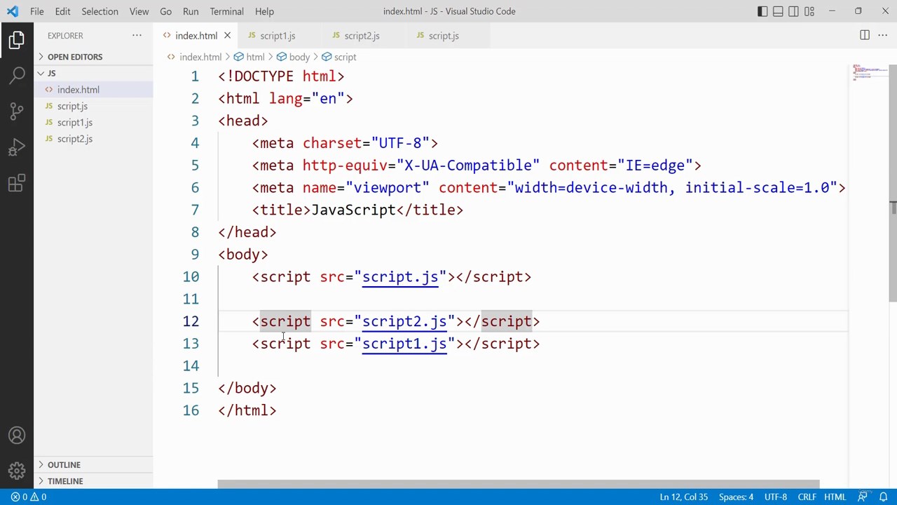
Task: Click line number 14 in gutter
Action: coord(191,366)
